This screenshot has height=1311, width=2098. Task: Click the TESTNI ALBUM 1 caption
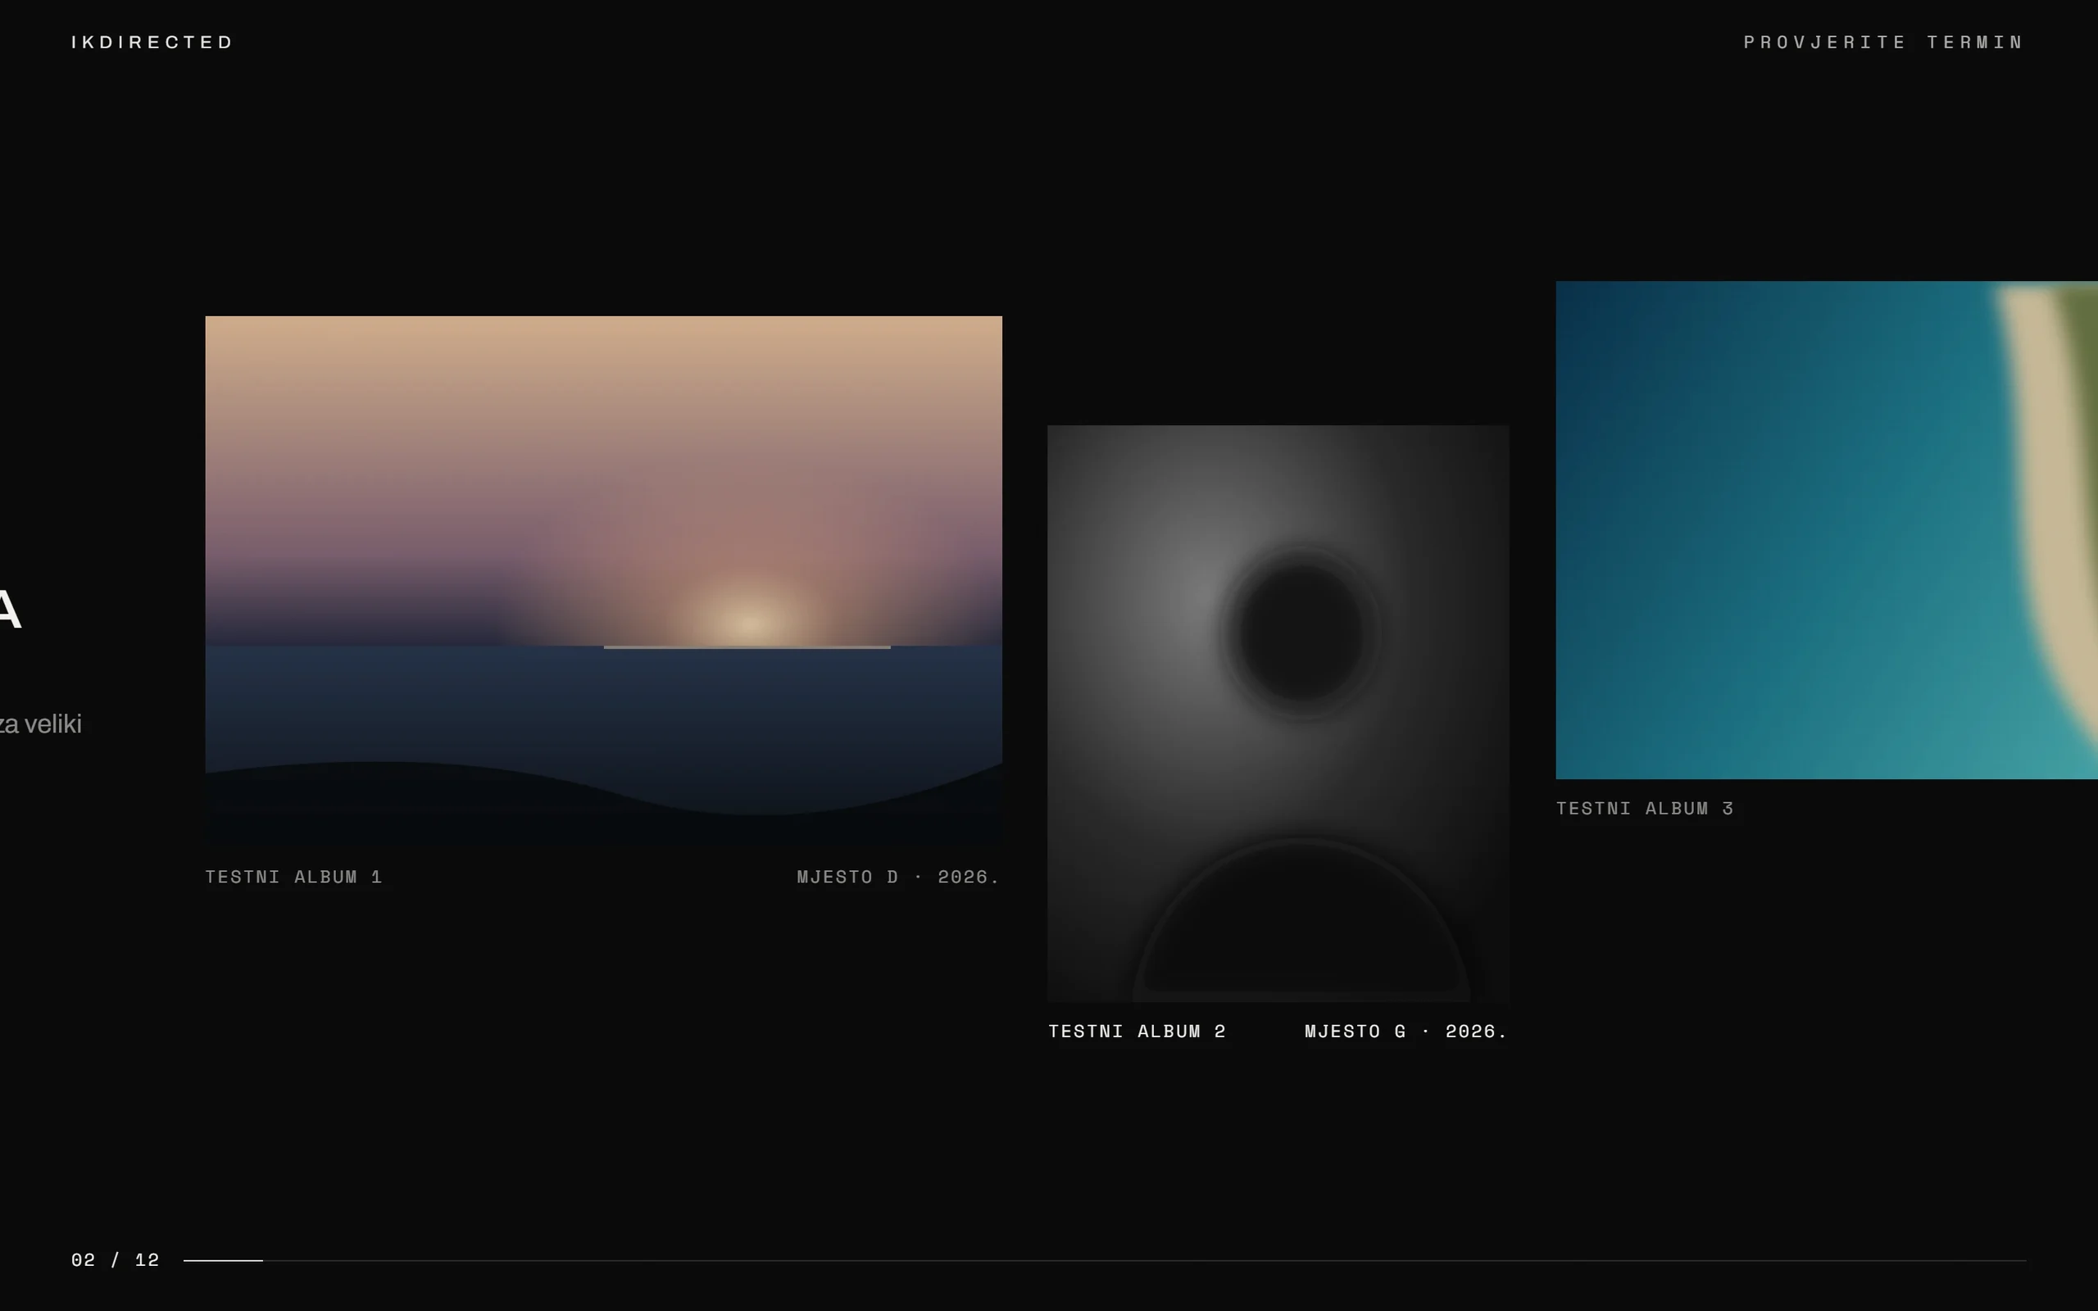294,877
